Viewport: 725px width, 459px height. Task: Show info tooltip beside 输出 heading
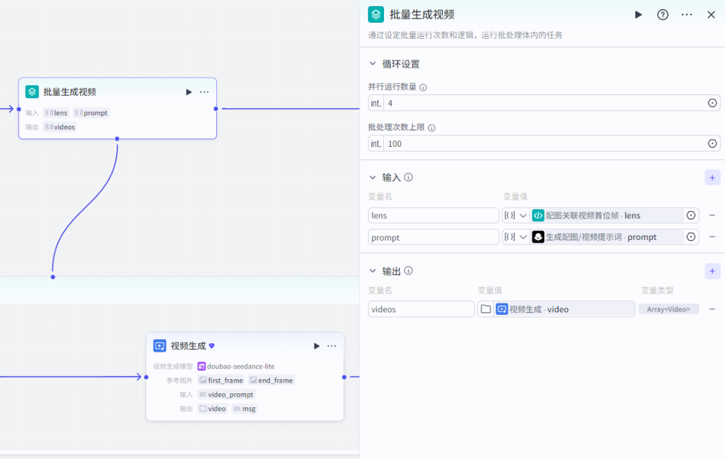coord(408,271)
